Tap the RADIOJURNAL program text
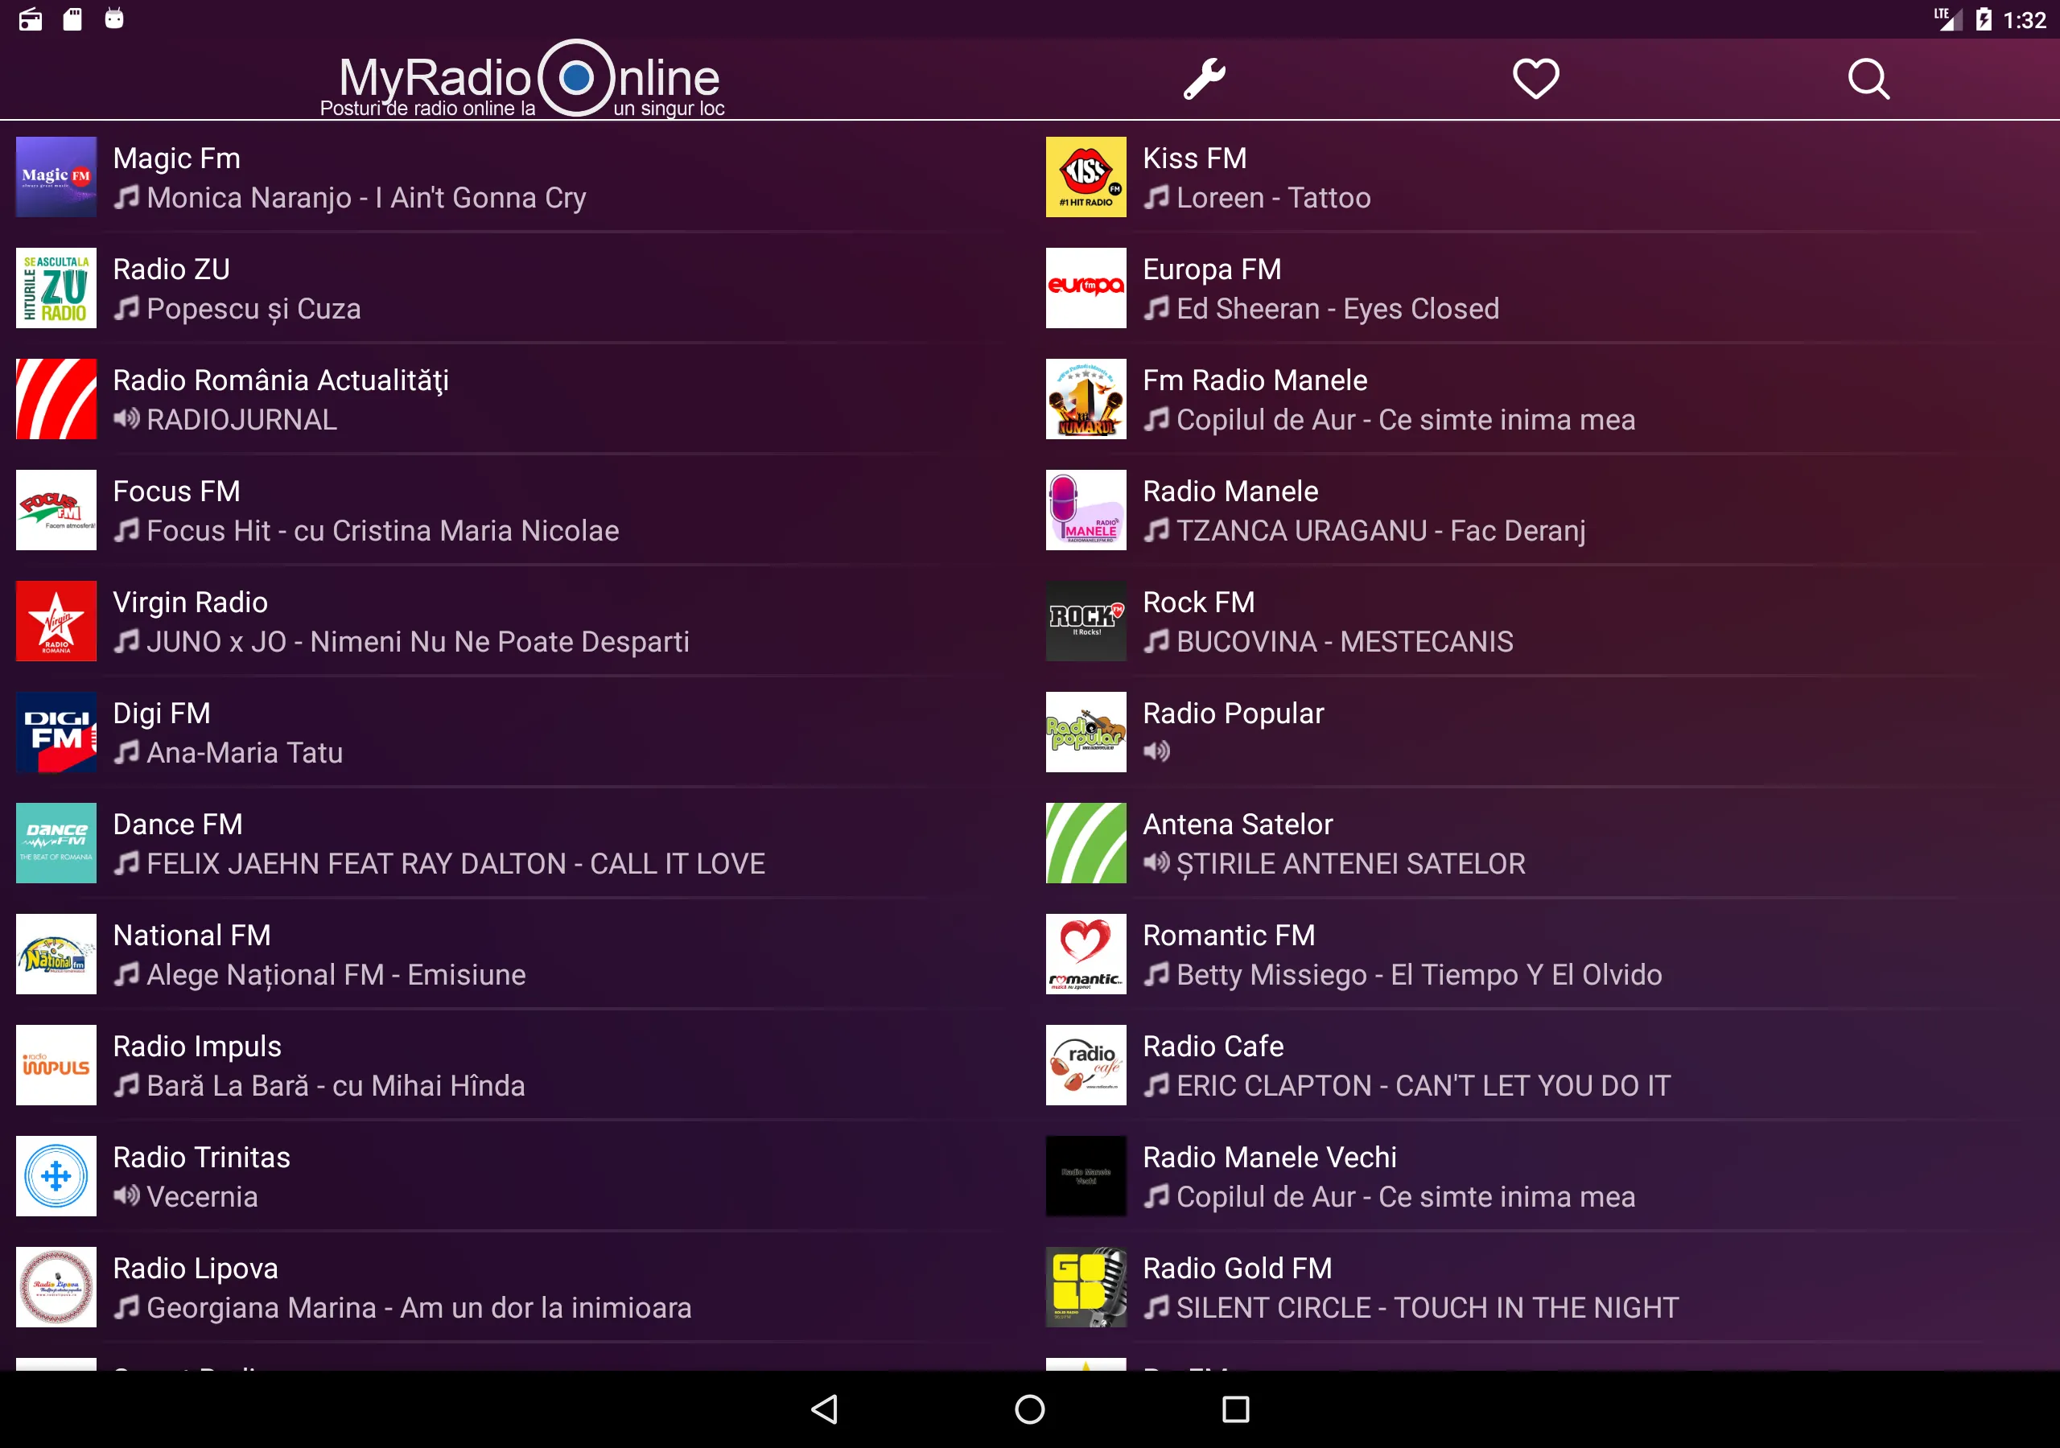Screen dimensions: 2060x1448 coord(241,420)
